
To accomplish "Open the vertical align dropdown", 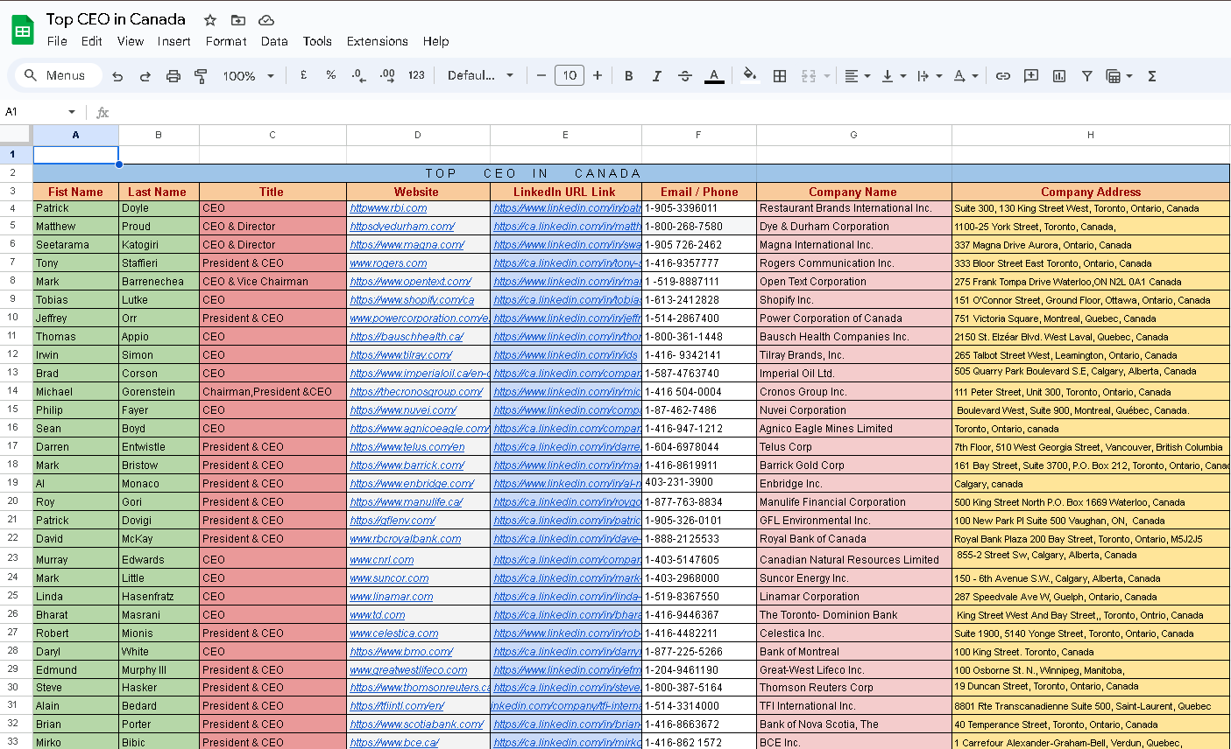I will (894, 76).
